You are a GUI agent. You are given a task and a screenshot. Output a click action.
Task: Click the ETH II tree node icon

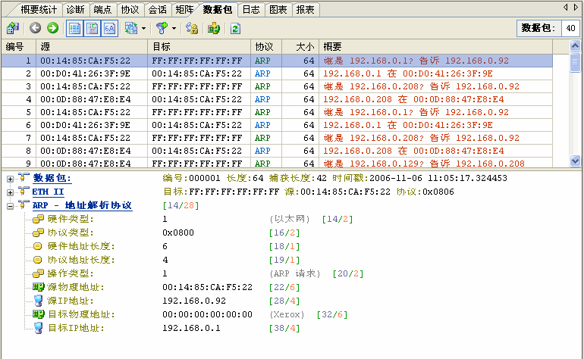click(x=24, y=191)
